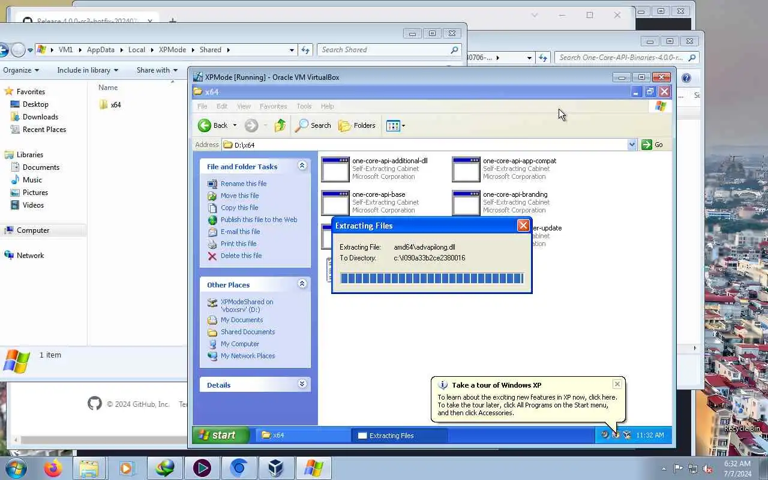This screenshot has width=768, height=480.
Task: Open Search in the XP Explorer toolbar
Action: [x=313, y=125]
